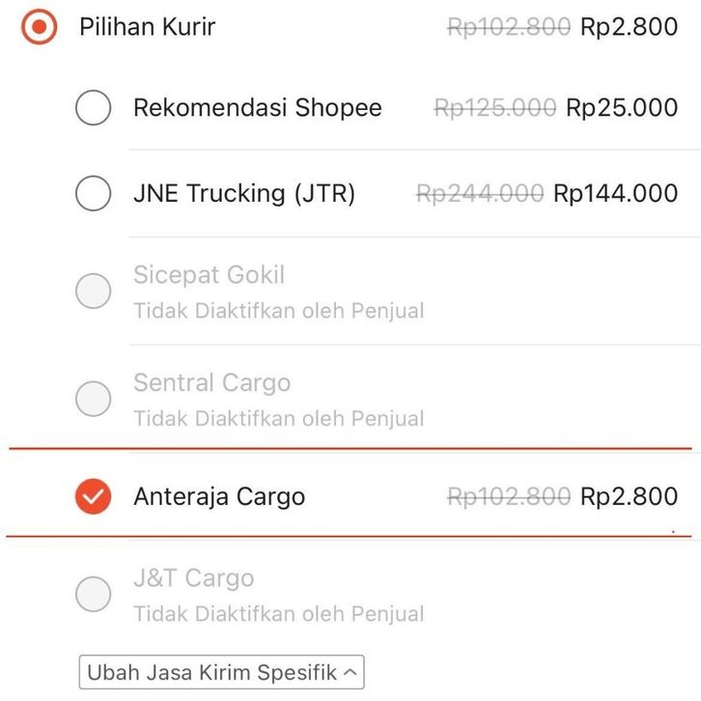Click the Anteraja Cargo label
Screen dimensions: 701x701
[219, 496]
